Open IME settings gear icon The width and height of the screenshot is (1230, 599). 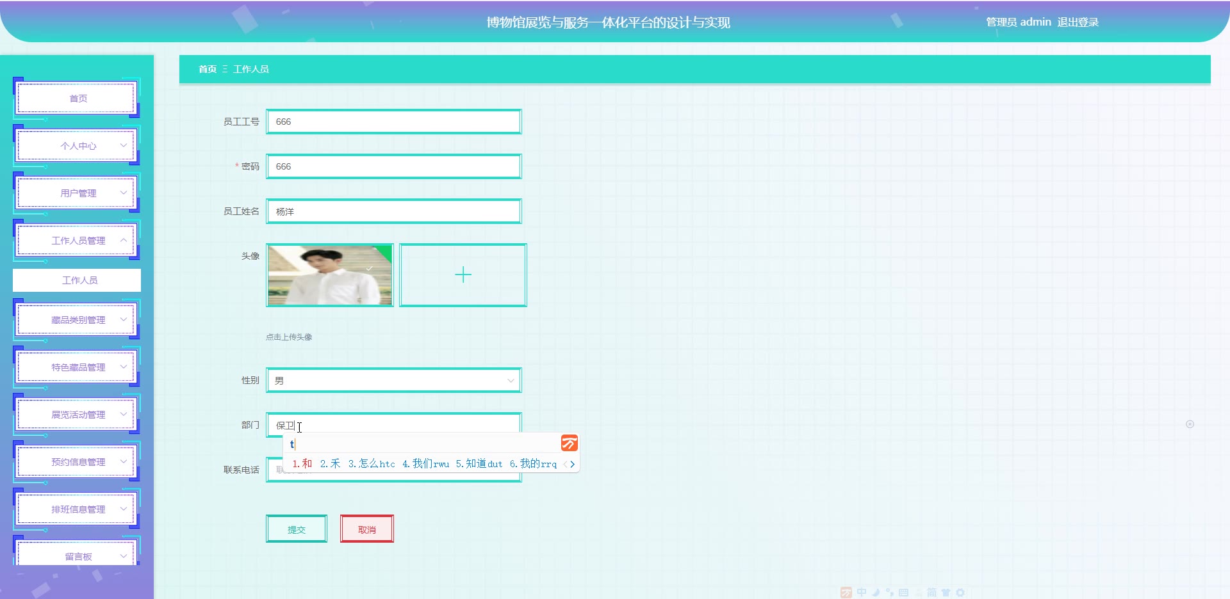[960, 593]
